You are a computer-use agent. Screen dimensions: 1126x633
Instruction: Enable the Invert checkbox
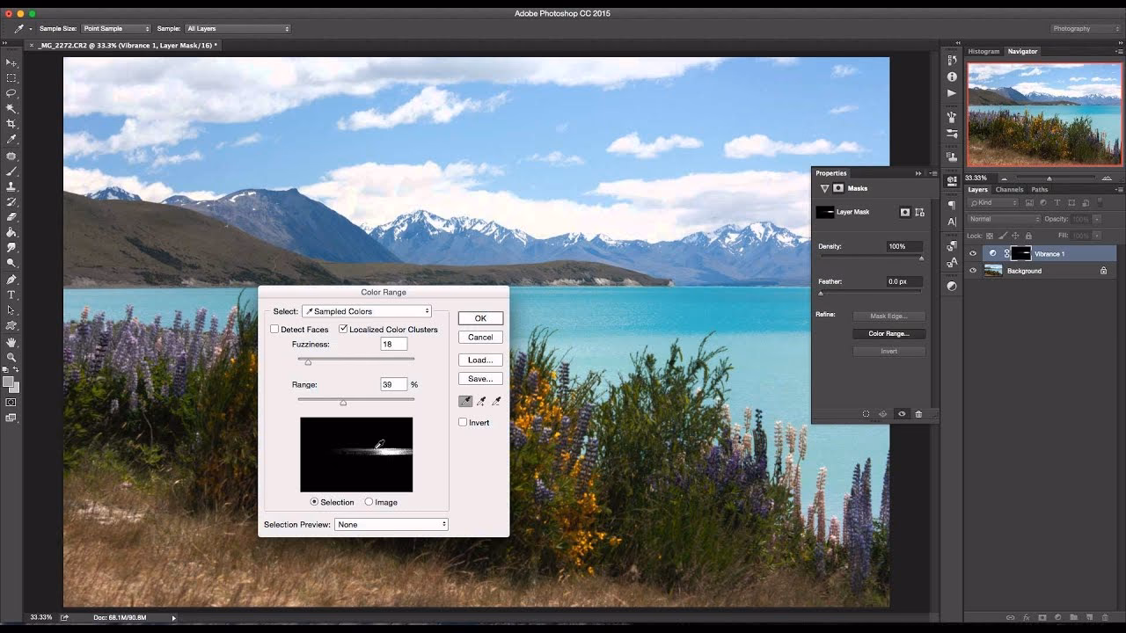point(463,422)
